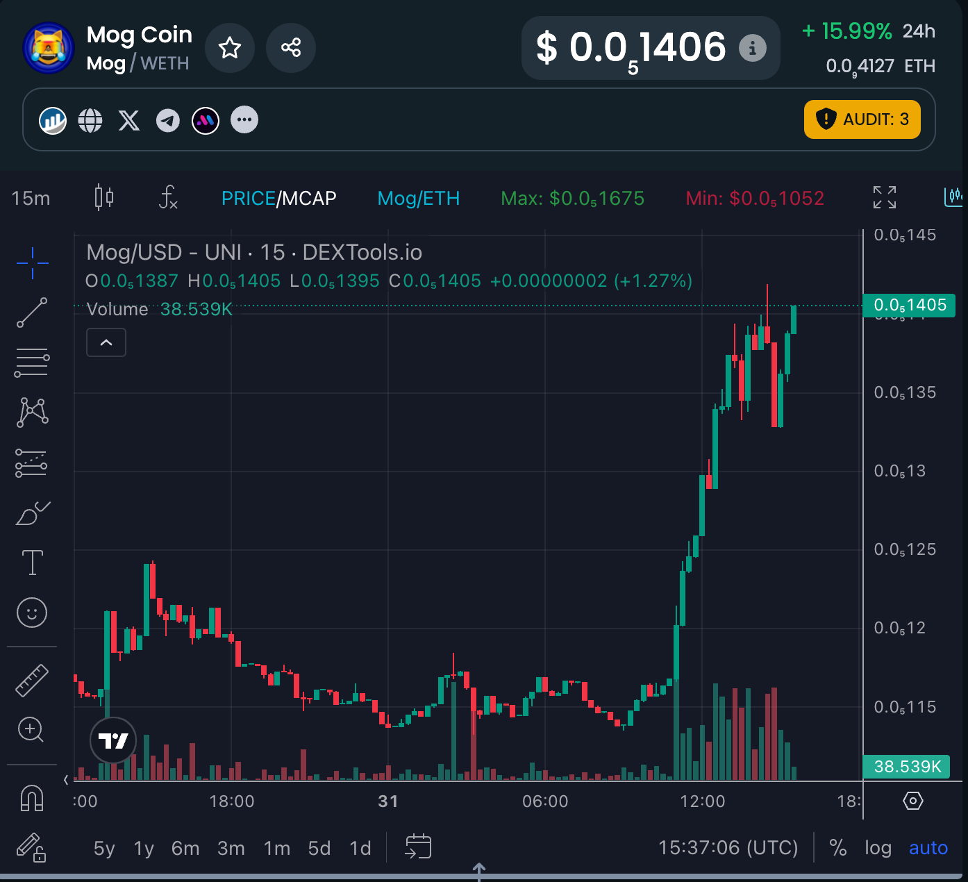Click the fullscreen chart expand icon
Viewport: 968px width, 882px height.
tap(884, 198)
